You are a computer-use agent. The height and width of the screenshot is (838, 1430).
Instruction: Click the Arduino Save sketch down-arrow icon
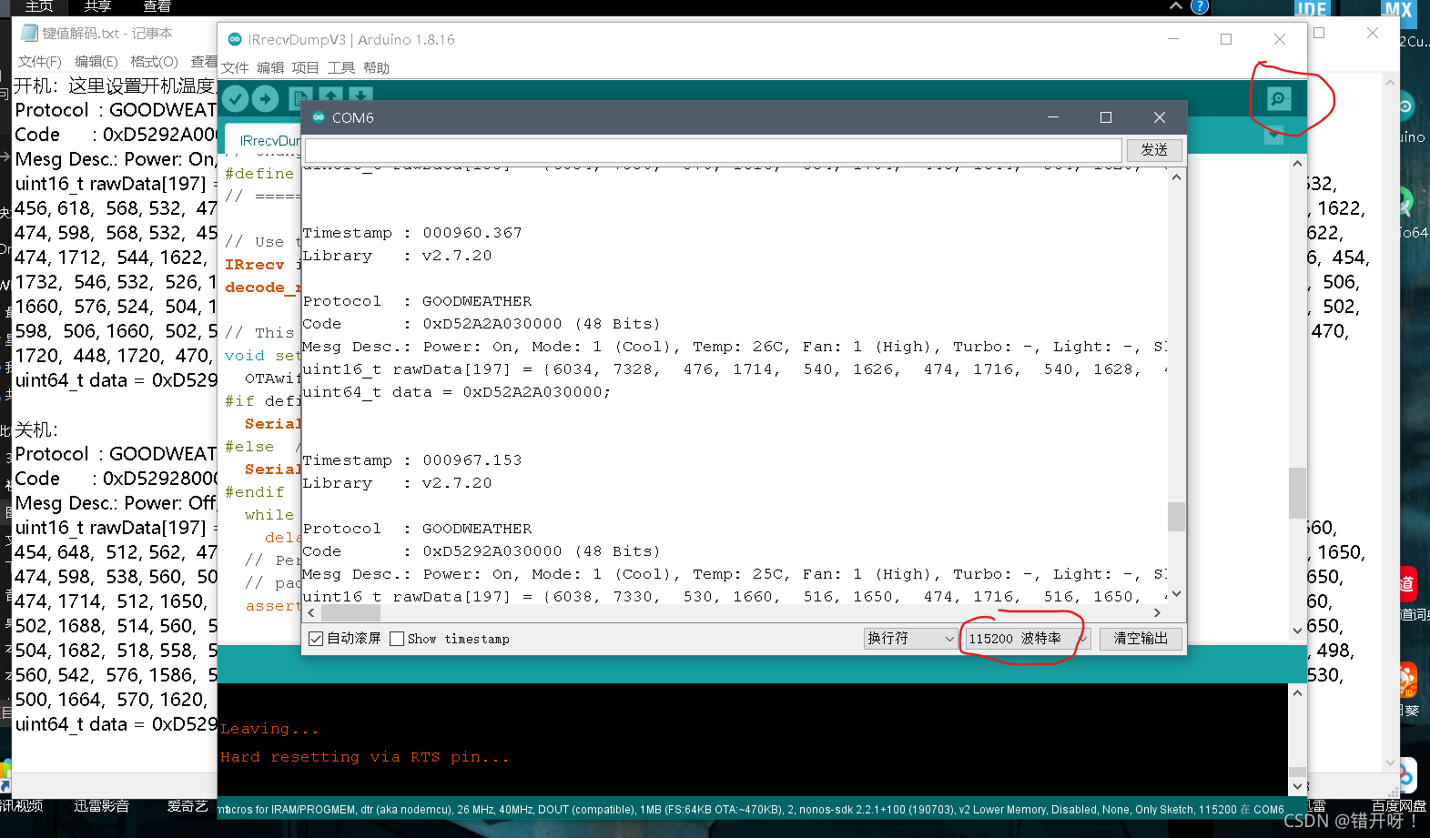360,96
